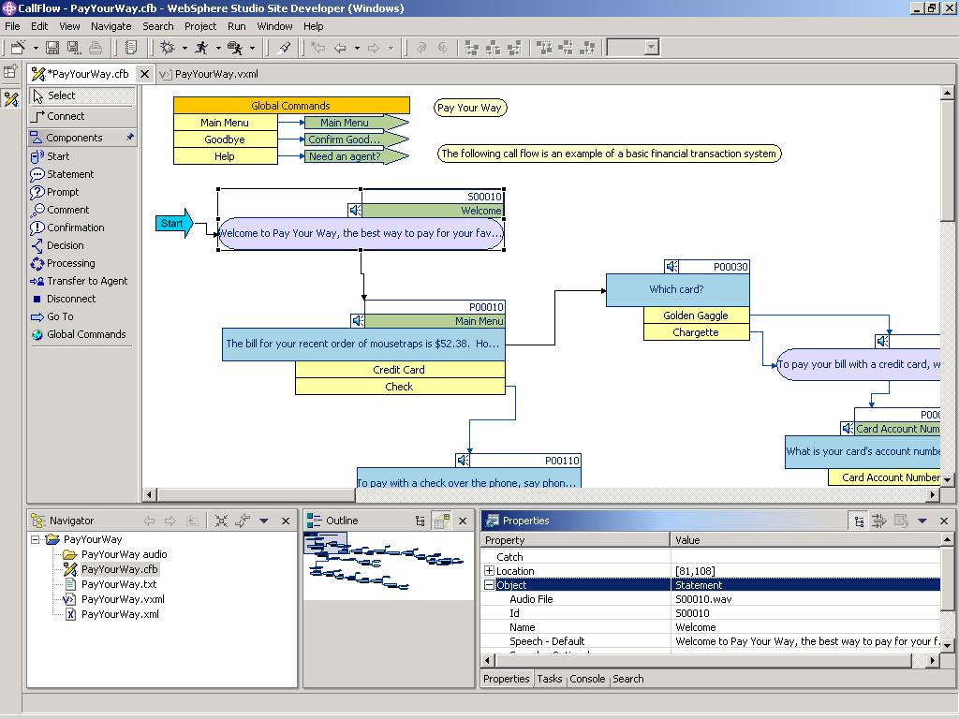The height and width of the screenshot is (719, 959).
Task: Toggle the Show Categories button in Properties
Action: 859,521
